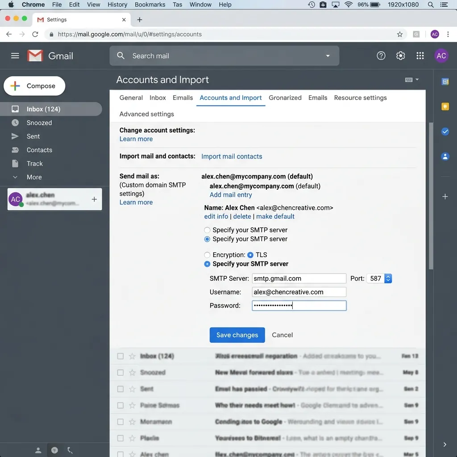Click the input tools keyboard icon
This screenshot has width=457, height=457.
click(x=409, y=79)
